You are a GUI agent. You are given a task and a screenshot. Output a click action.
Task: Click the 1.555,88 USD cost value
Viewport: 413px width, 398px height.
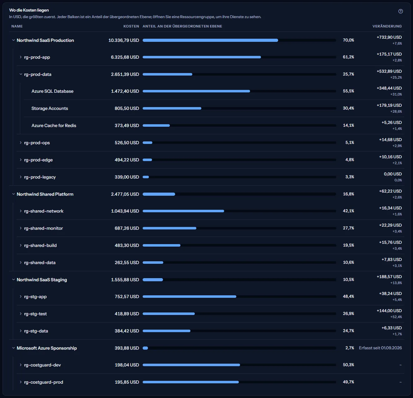click(x=125, y=280)
